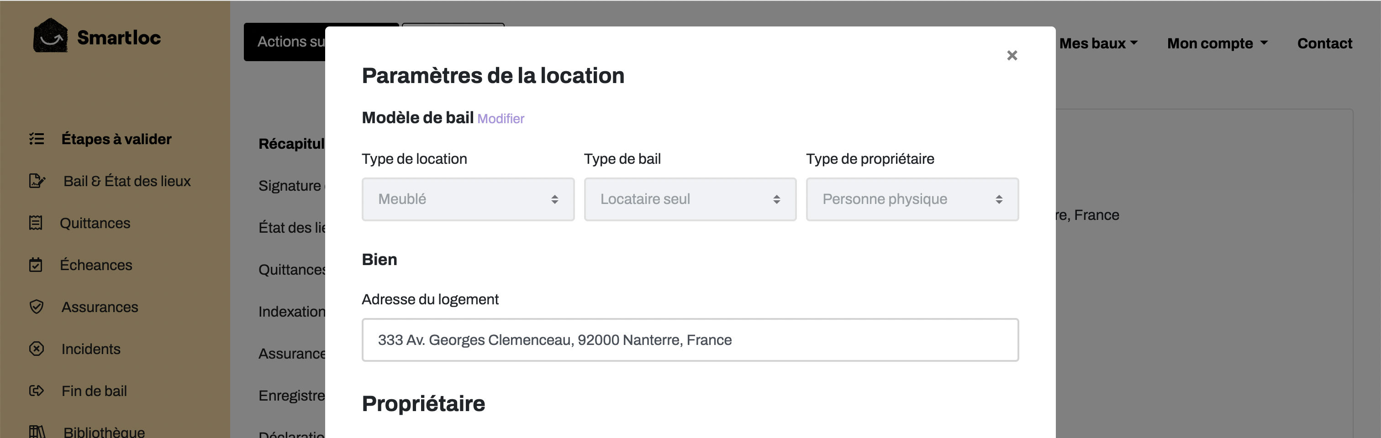This screenshot has height=438, width=1381.
Task: Open the Incidents sidebar section
Action: (90, 349)
